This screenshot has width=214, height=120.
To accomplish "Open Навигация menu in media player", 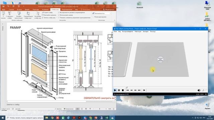I will 138,32.
